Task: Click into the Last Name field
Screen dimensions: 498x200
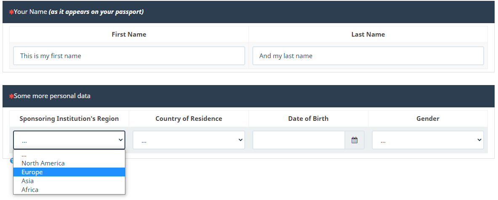Action: pyautogui.click(x=368, y=56)
